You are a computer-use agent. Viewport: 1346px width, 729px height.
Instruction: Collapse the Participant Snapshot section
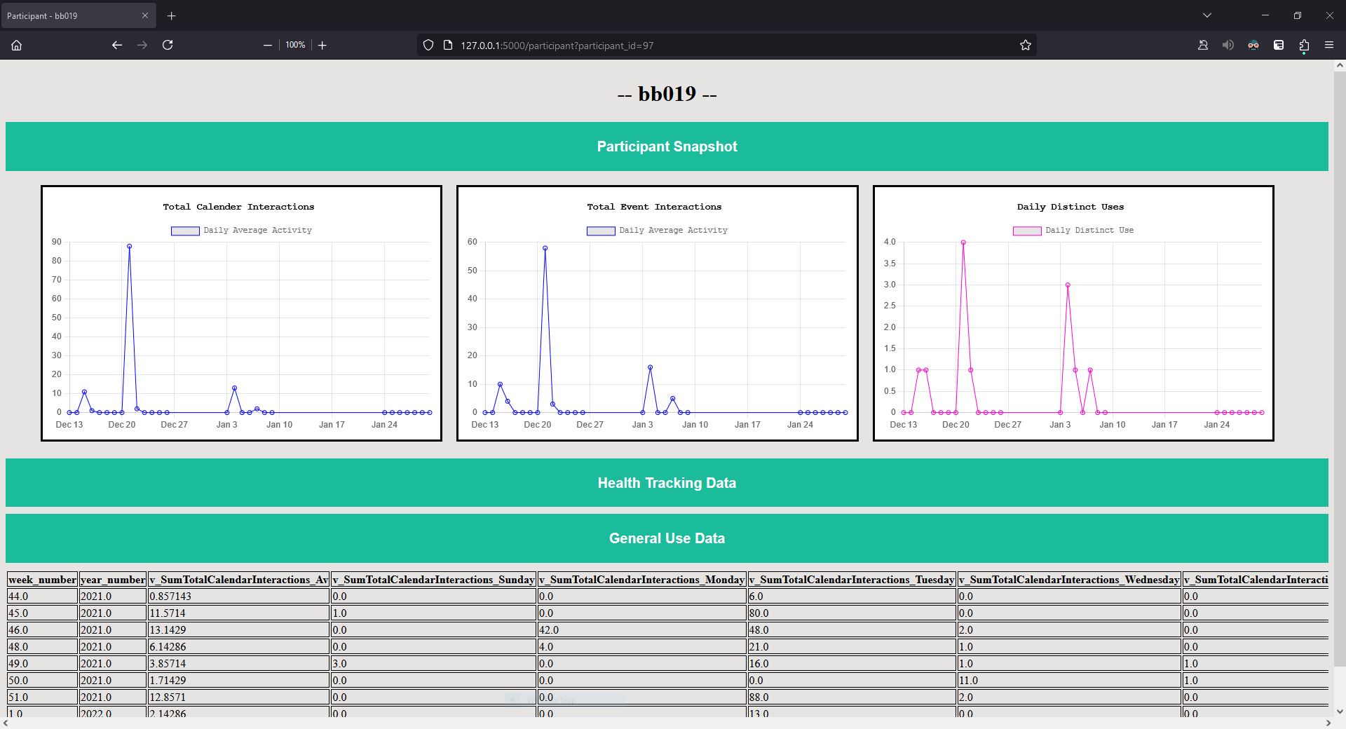click(667, 146)
